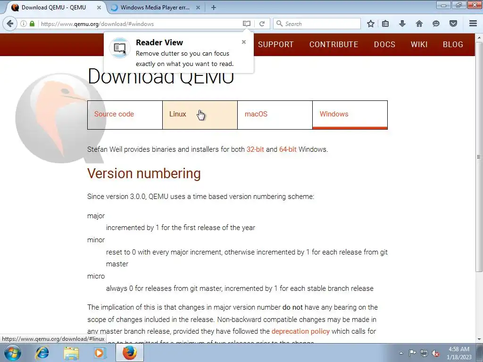Click the 'micro' definition term
The height and width of the screenshot is (362, 483).
[96, 276]
